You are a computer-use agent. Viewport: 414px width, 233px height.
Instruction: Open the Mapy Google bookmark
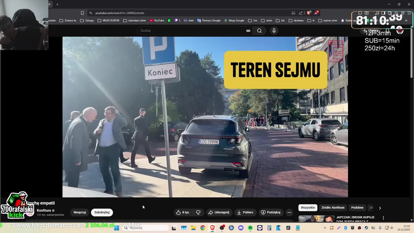234,20
